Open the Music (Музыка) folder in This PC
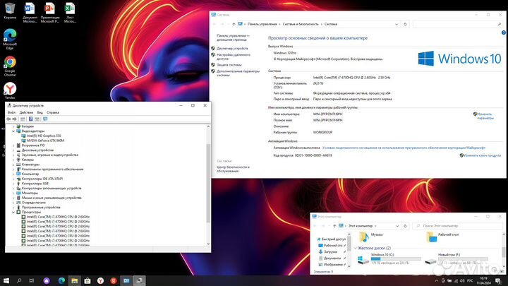This screenshot has width=508, height=286. coord(371,237)
